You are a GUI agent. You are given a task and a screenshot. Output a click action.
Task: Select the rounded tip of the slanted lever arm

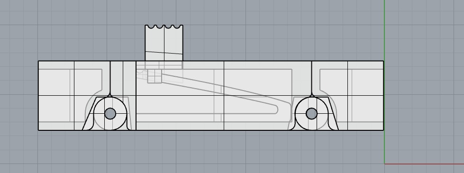click(x=275, y=109)
